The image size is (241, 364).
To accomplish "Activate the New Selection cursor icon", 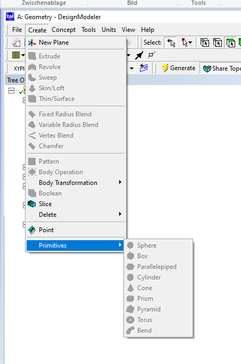I will [x=171, y=43].
